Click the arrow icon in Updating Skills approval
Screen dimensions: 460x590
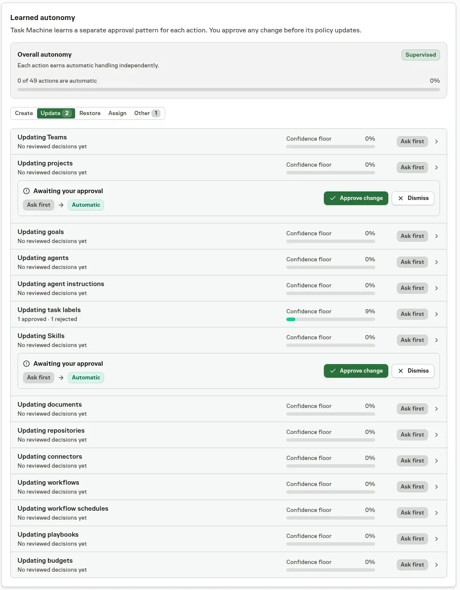61,378
